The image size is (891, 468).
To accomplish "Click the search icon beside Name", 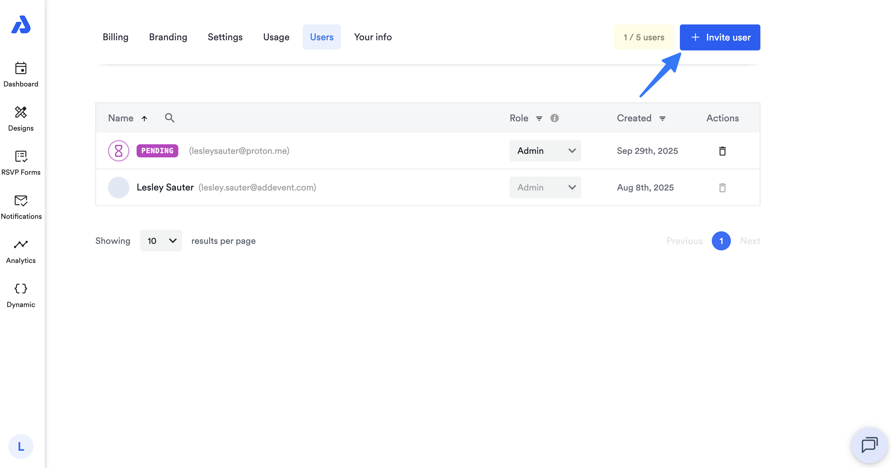I will coord(169,118).
